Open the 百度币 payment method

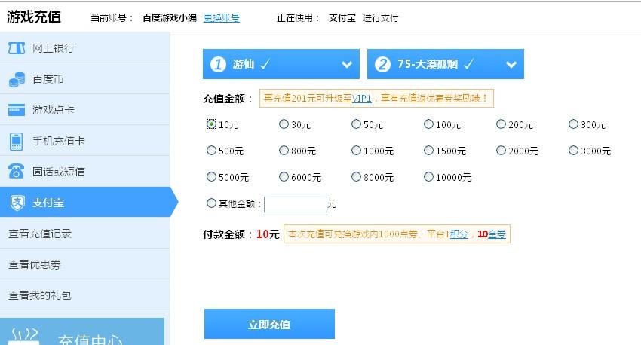84,79
